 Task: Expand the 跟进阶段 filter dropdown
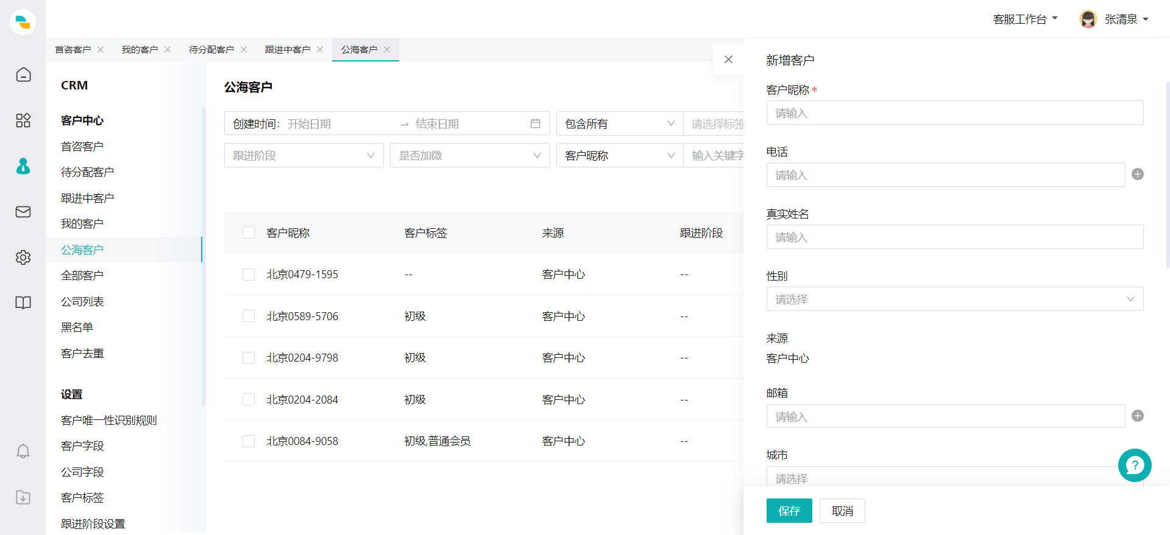coord(304,155)
